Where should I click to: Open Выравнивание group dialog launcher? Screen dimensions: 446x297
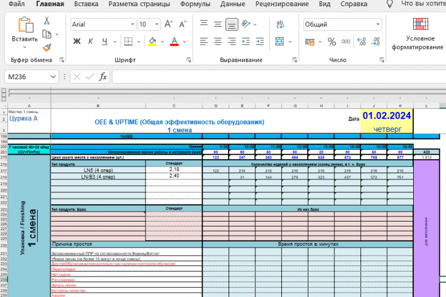[x=295, y=59]
